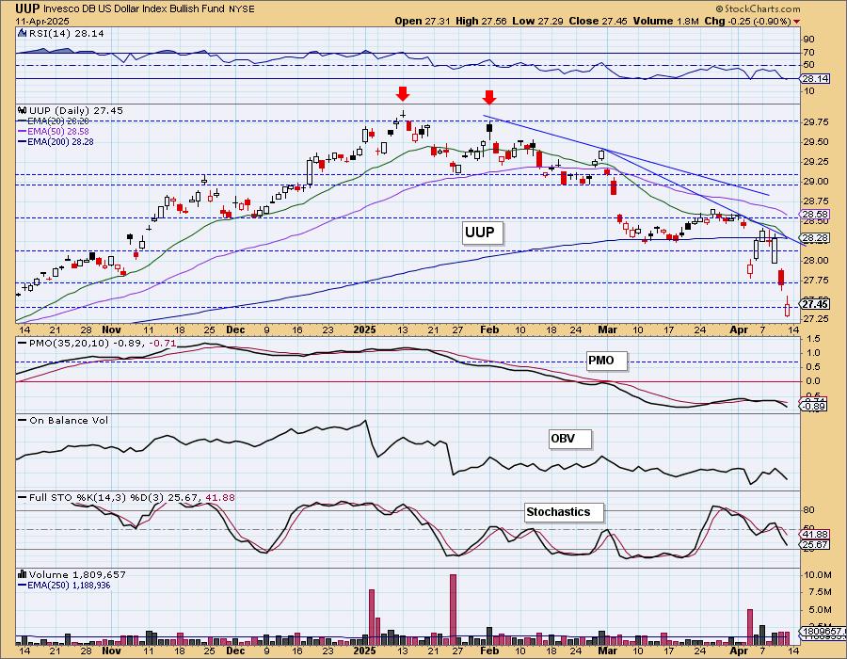
Task: Click the RSI chart icon beside RSI(14)
Action: [23, 33]
